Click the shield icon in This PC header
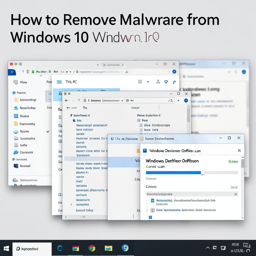Viewport: 256px width, 256px height. coord(166,82)
